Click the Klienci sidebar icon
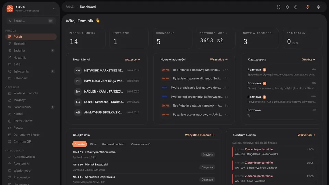This screenshot has height=185, width=329. click(10, 114)
